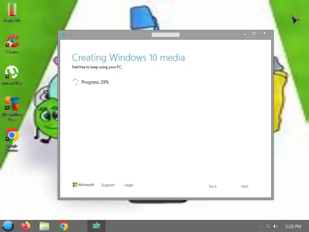Close the Windows 10 setup window
This screenshot has width=309, height=232.
[264, 33]
